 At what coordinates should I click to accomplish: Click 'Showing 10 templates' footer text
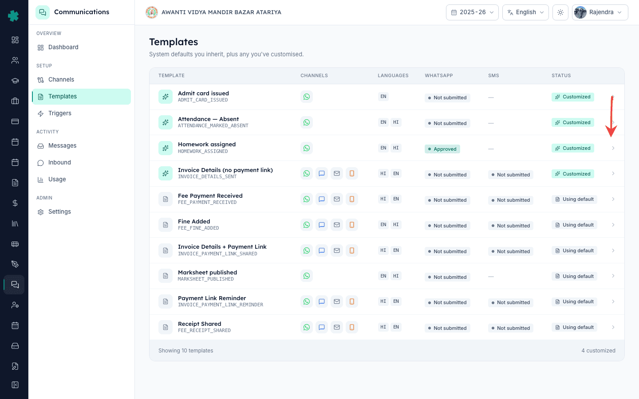click(185, 351)
